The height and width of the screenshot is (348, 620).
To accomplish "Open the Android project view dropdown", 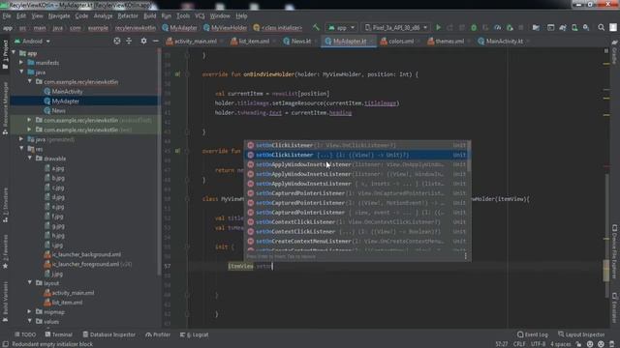I will click(x=32, y=41).
